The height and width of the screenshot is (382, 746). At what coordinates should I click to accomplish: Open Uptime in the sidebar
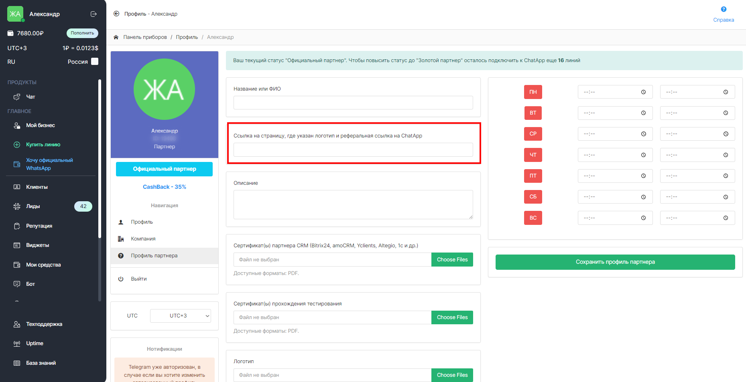tap(35, 344)
